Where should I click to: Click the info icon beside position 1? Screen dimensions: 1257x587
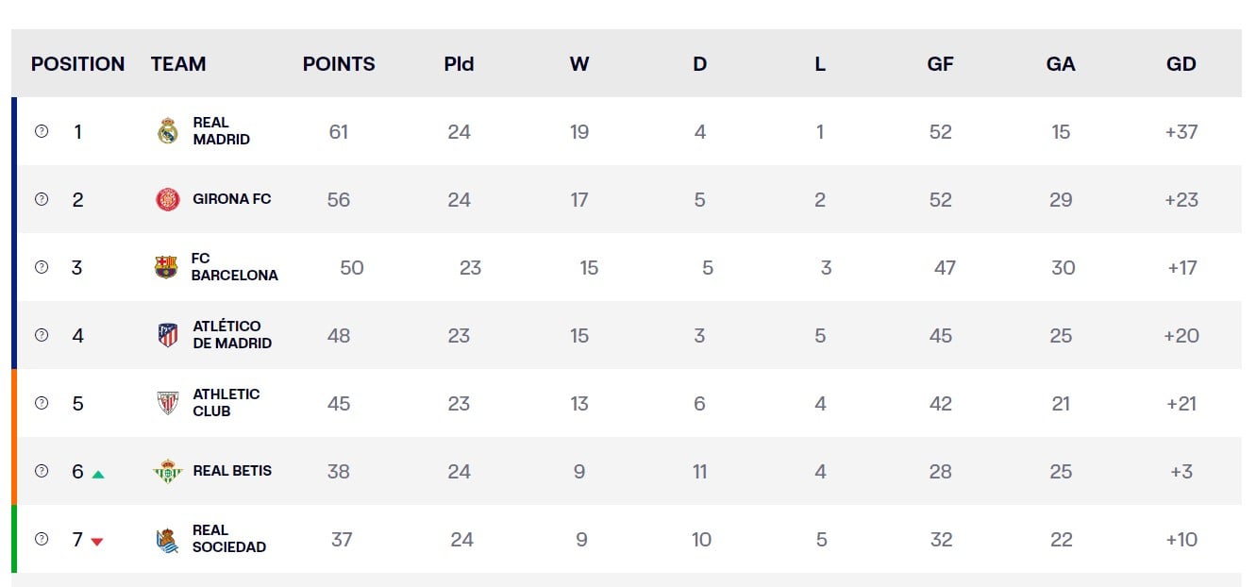coord(42,131)
